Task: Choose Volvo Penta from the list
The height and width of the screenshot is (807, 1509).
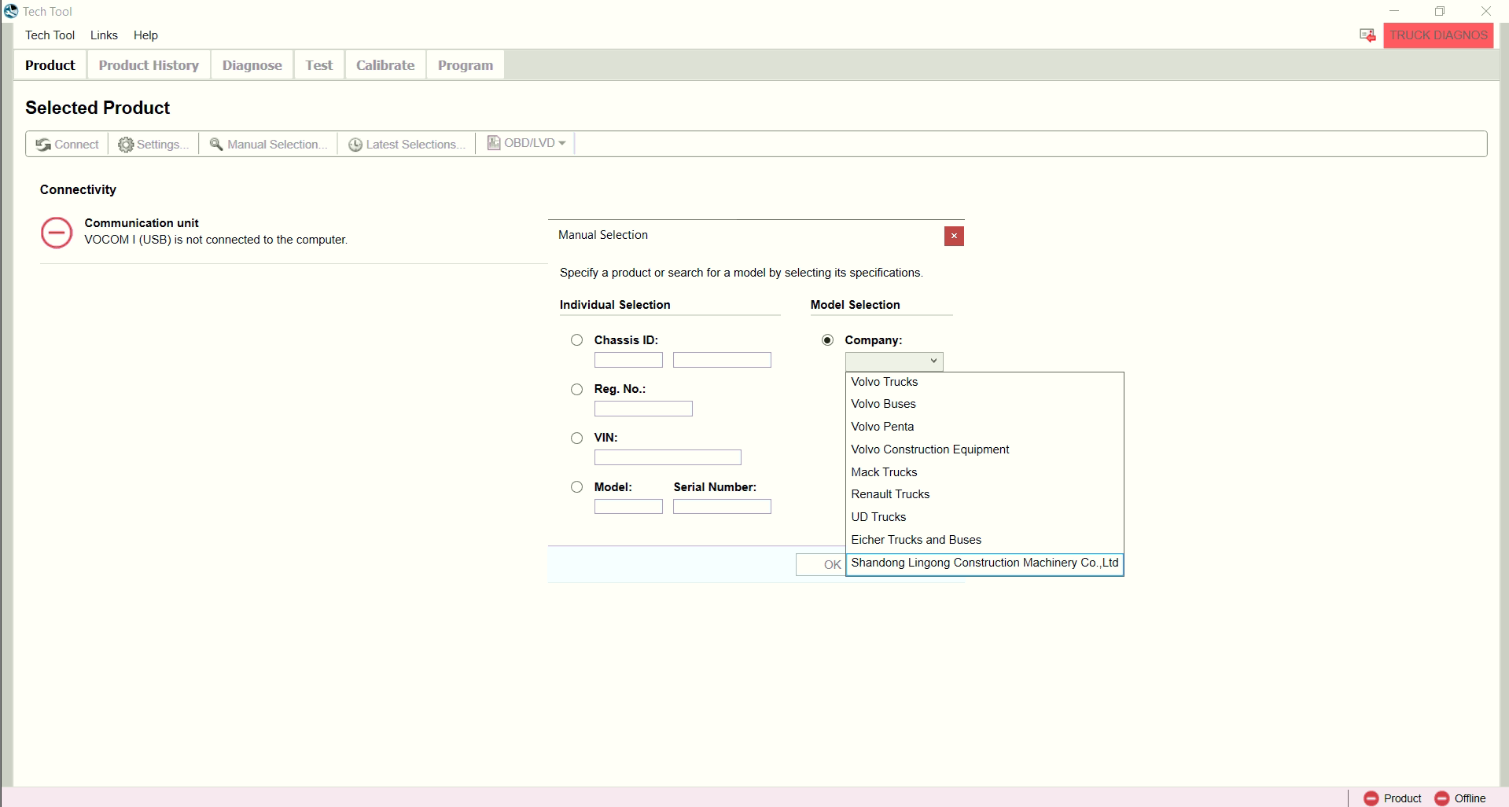Action: [985, 427]
